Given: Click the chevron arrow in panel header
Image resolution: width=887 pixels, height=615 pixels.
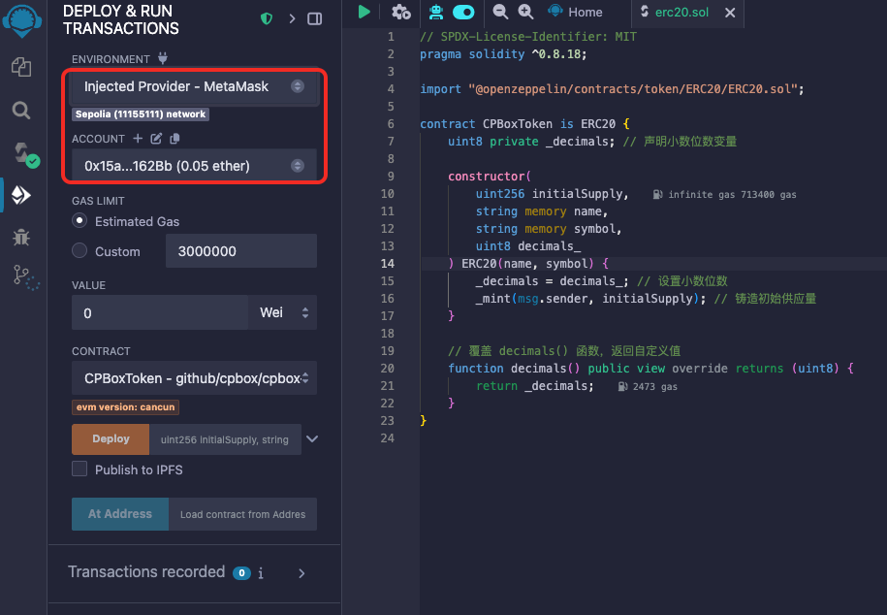Looking at the screenshot, I should [x=292, y=18].
